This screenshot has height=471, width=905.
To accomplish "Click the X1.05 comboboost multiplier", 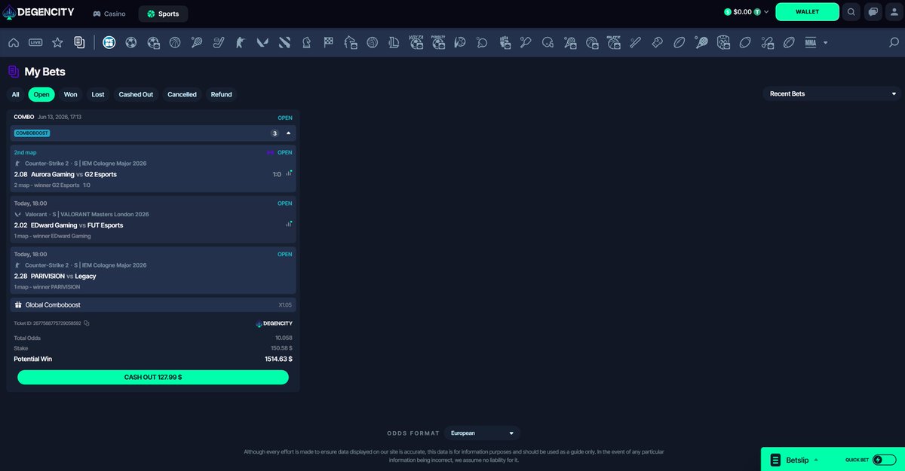I will tap(285, 305).
